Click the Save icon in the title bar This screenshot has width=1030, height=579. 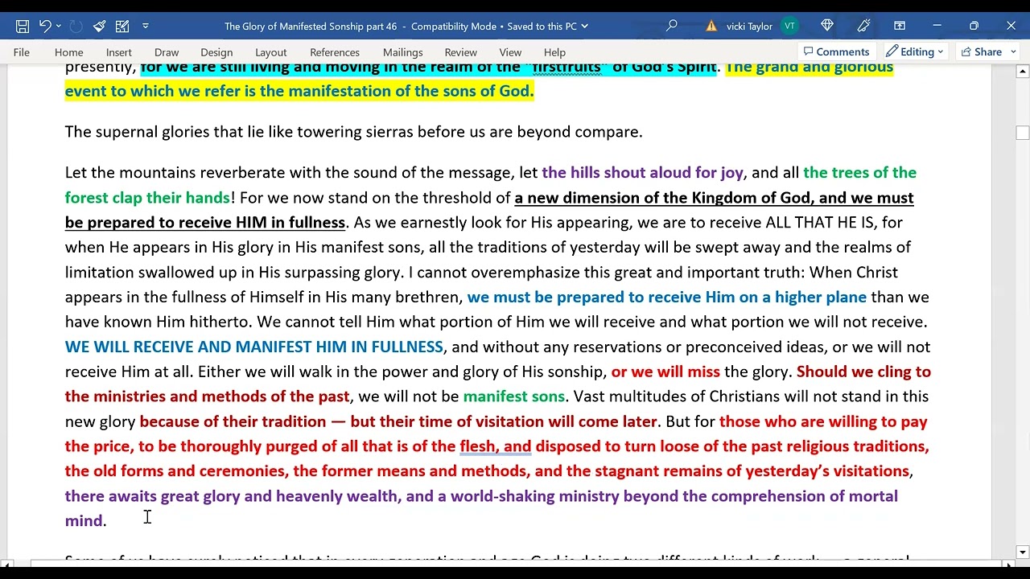point(23,26)
